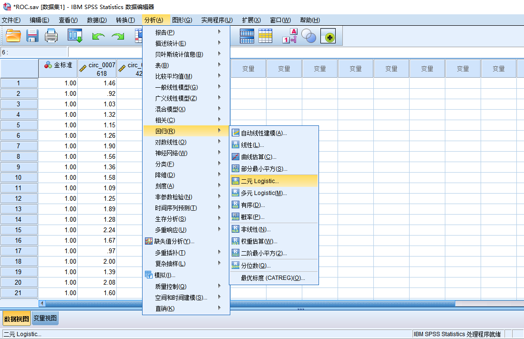Expand 比较平均值(M) submenu
Viewport: 524px width, 339px height.
click(x=186, y=76)
